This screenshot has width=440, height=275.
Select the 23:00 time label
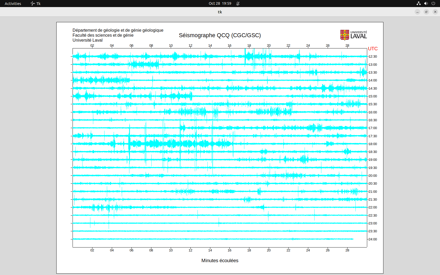(x=373, y=223)
